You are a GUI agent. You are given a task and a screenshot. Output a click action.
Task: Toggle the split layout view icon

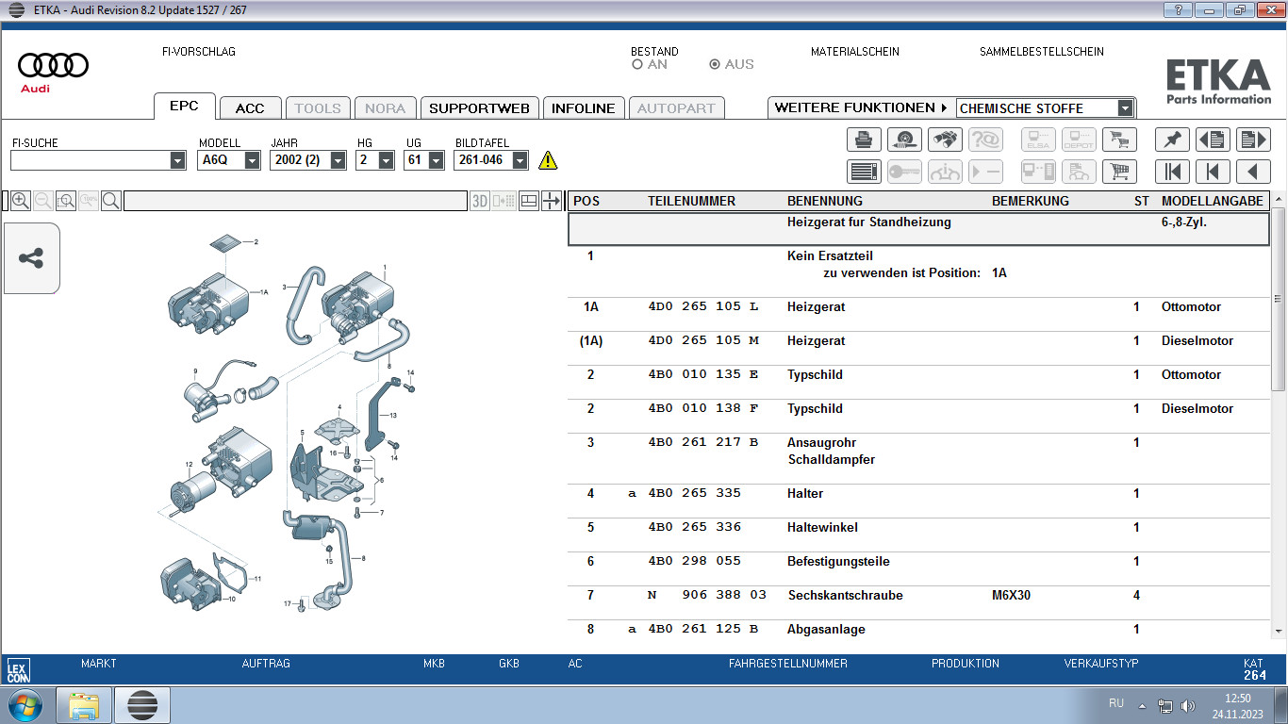(x=529, y=201)
